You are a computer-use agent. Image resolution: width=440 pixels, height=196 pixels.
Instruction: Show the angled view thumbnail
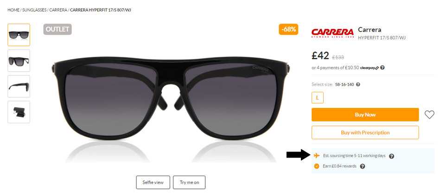coord(19,61)
